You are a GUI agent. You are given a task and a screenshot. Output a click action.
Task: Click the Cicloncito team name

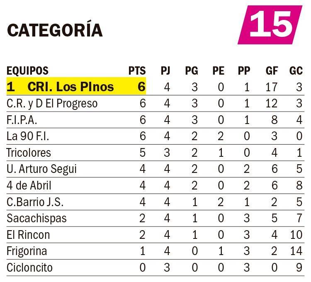coord(29,267)
